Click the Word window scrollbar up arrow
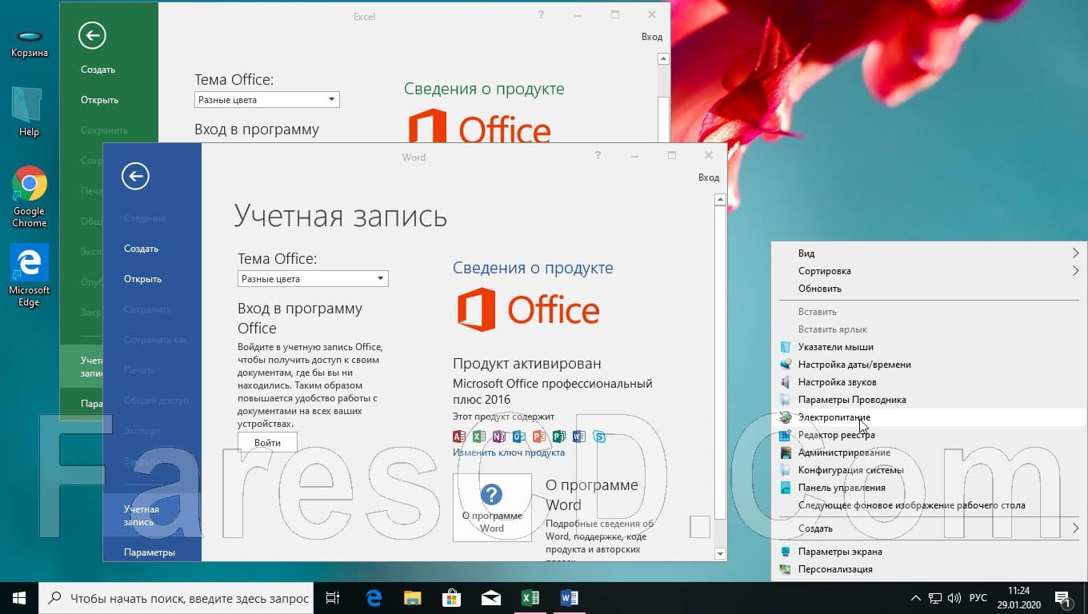 pos(720,200)
